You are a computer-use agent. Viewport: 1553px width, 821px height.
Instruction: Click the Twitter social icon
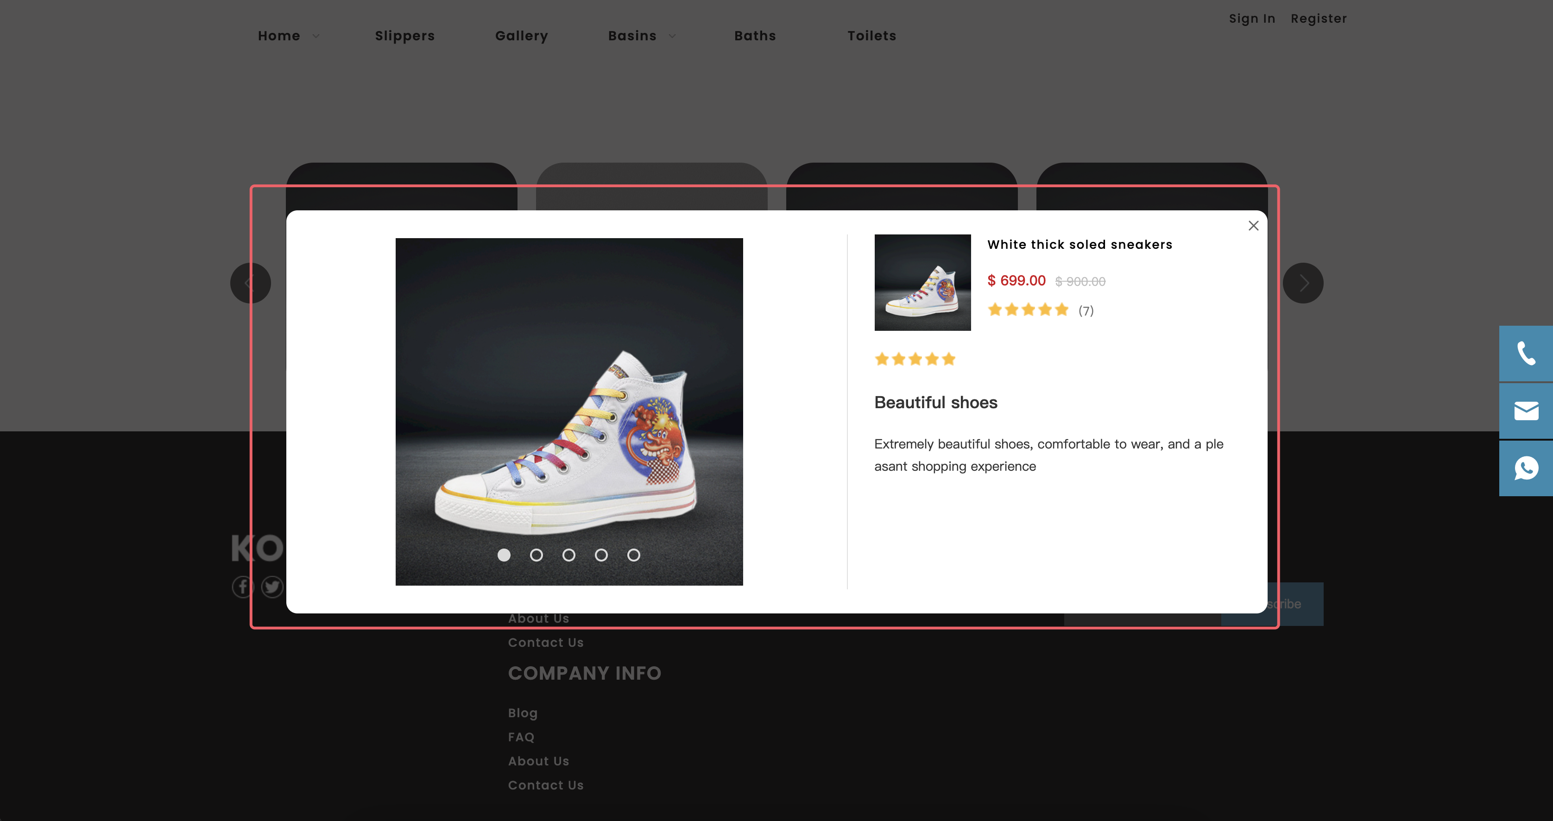[272, 587]
